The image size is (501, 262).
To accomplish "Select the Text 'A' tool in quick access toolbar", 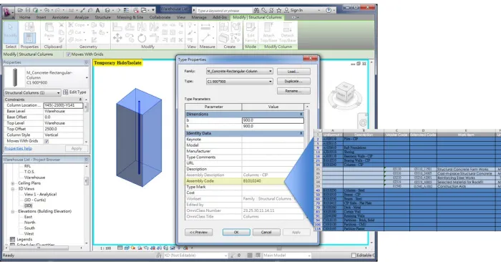I will coord(98,10).
